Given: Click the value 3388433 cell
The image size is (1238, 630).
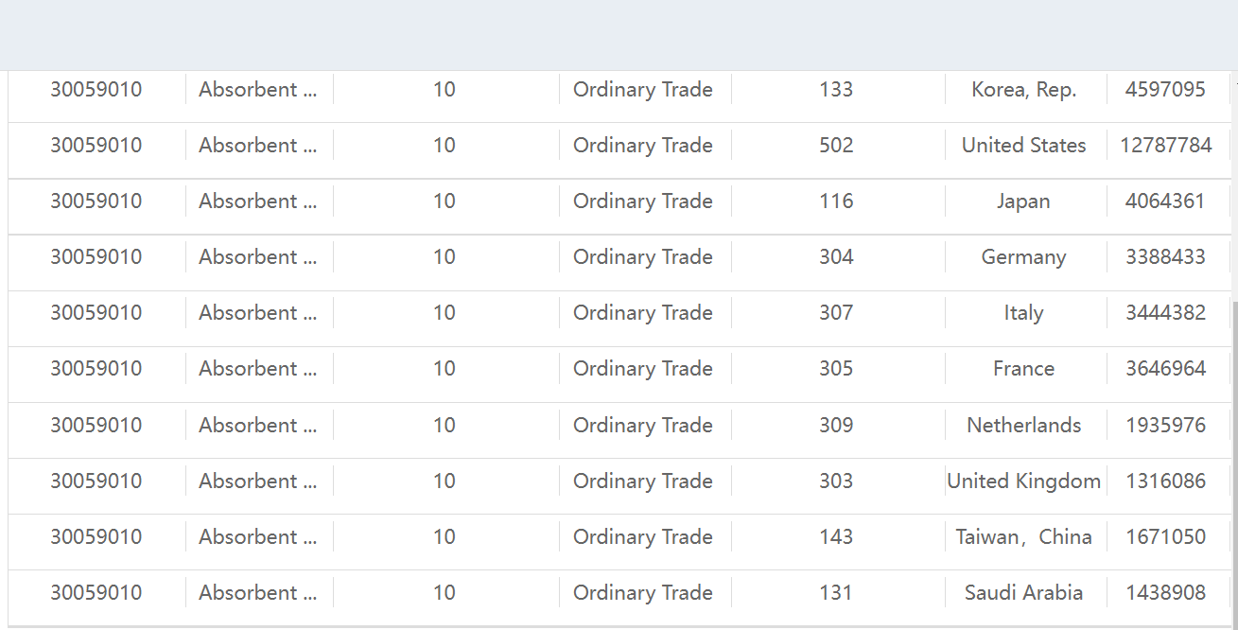Looking at the screenshot, I should click(1165, 257).
